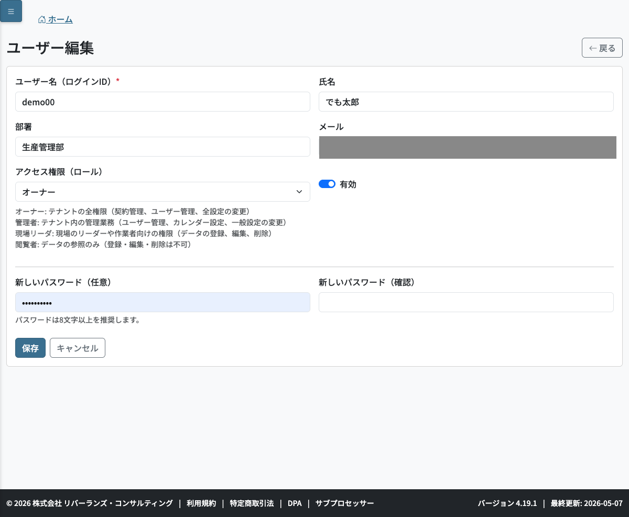Viewport: 629px width, 517px height.
Task: Toggle the 有効 enabled switch
Action: tap(327, 184)
